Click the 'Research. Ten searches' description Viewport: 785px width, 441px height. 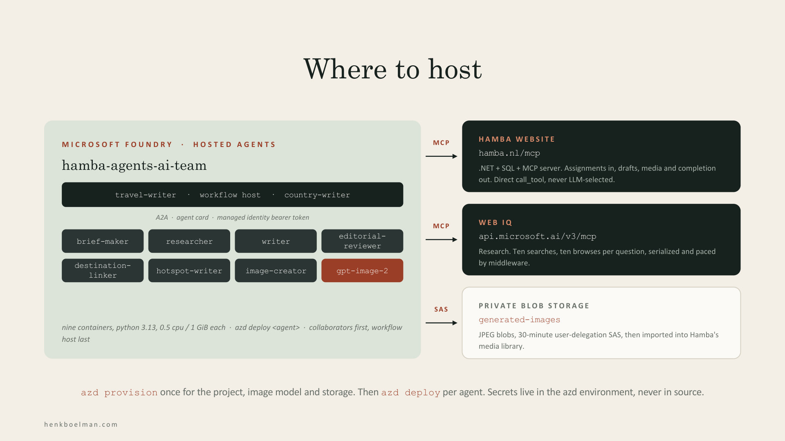(597, 257)
